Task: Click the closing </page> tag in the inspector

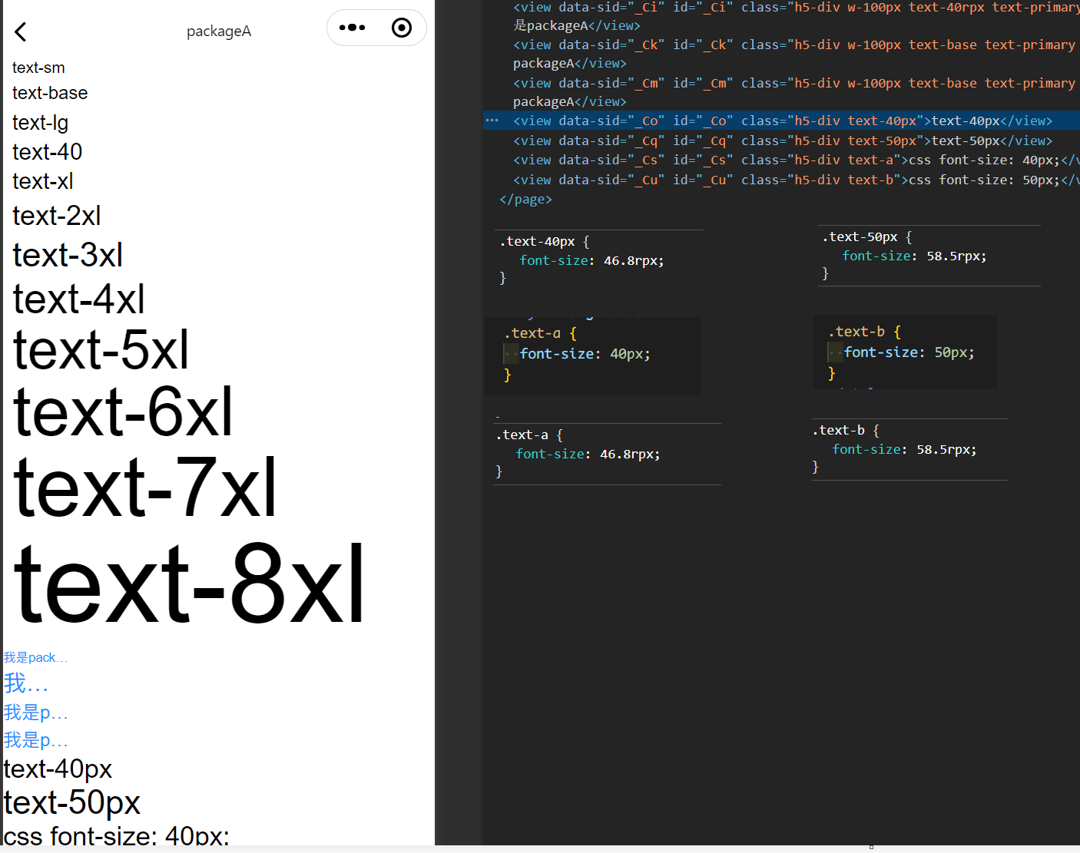Action: click(525, 199)
